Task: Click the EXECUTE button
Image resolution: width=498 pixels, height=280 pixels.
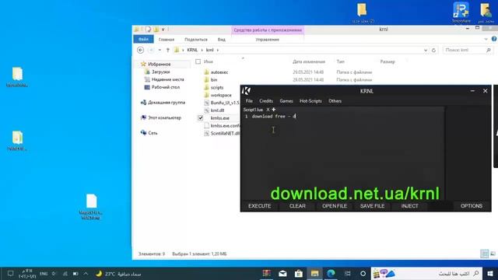Action: 259,206
